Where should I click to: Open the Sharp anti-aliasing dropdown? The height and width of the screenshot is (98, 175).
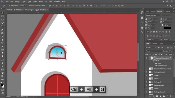[167, 40]
